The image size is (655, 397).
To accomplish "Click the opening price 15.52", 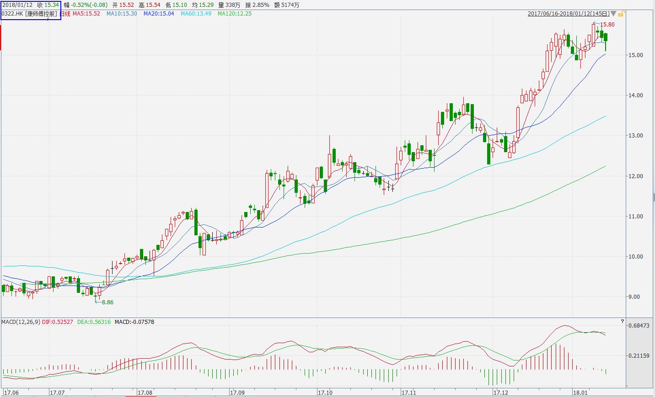I will (126, 5).
